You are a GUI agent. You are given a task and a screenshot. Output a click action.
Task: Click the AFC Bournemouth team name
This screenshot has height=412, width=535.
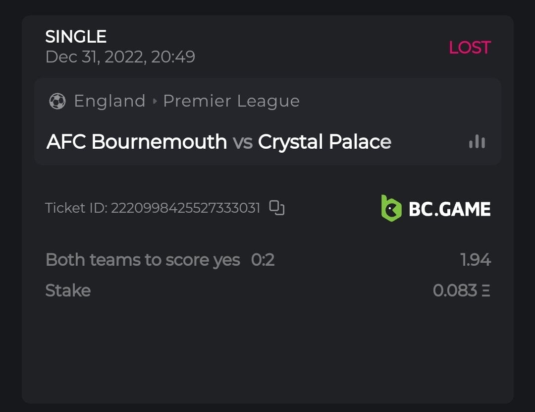tap(137, 142)
